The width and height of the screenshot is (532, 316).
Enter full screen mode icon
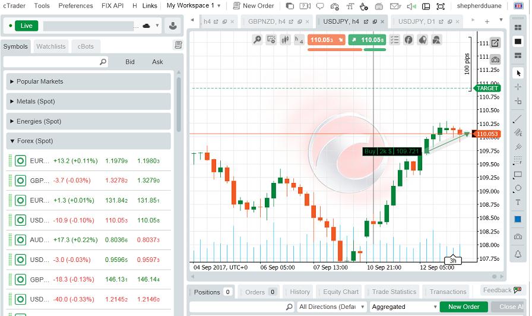click(441, 6)
